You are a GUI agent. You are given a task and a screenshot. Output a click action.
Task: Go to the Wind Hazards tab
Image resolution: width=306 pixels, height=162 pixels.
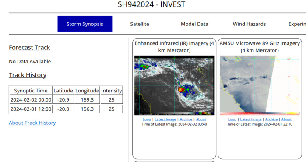pyautogui.click(x=249, y=24)
